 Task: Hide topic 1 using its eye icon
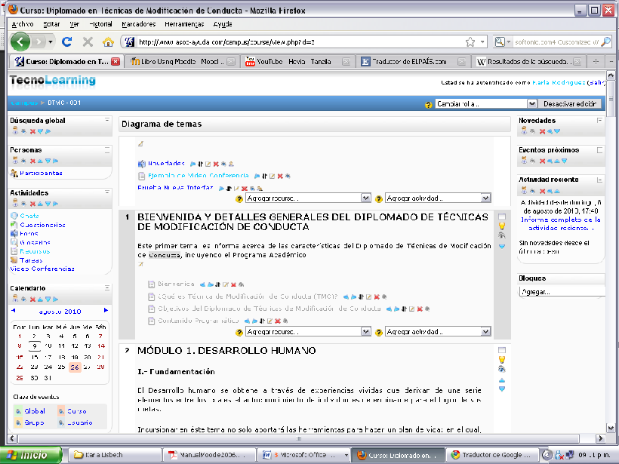[x=502, y=235]
